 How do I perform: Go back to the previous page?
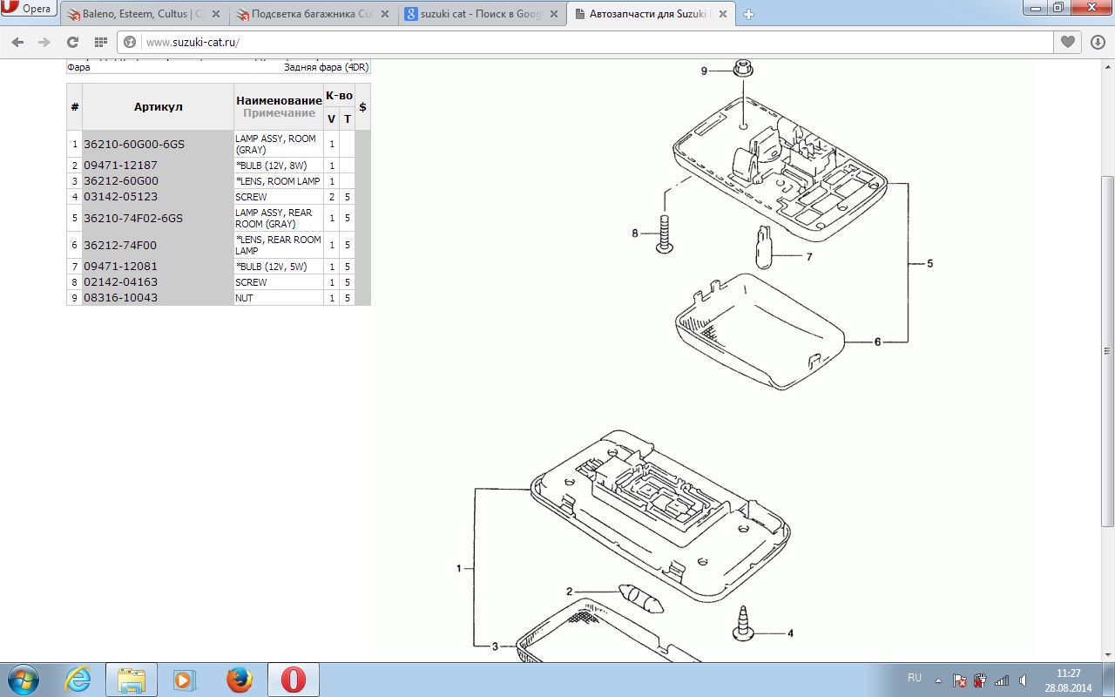(x=17, y=42)
